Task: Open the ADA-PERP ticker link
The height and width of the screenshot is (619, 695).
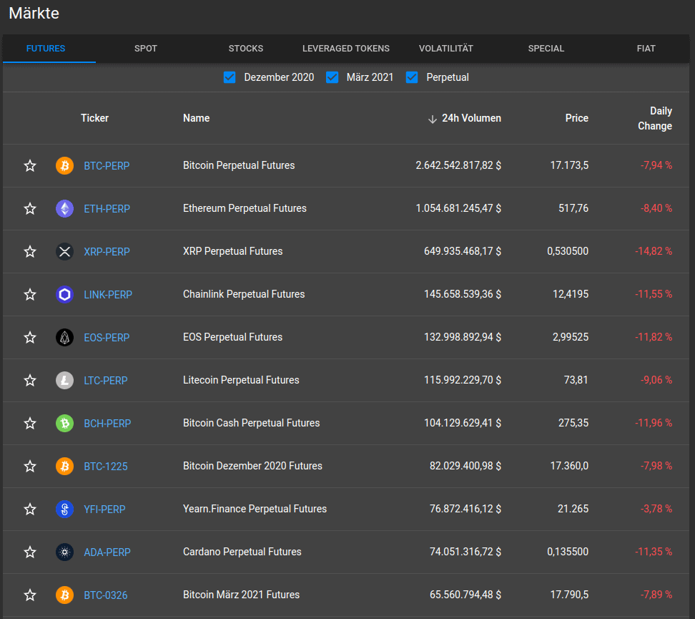Action: point(107,552)
